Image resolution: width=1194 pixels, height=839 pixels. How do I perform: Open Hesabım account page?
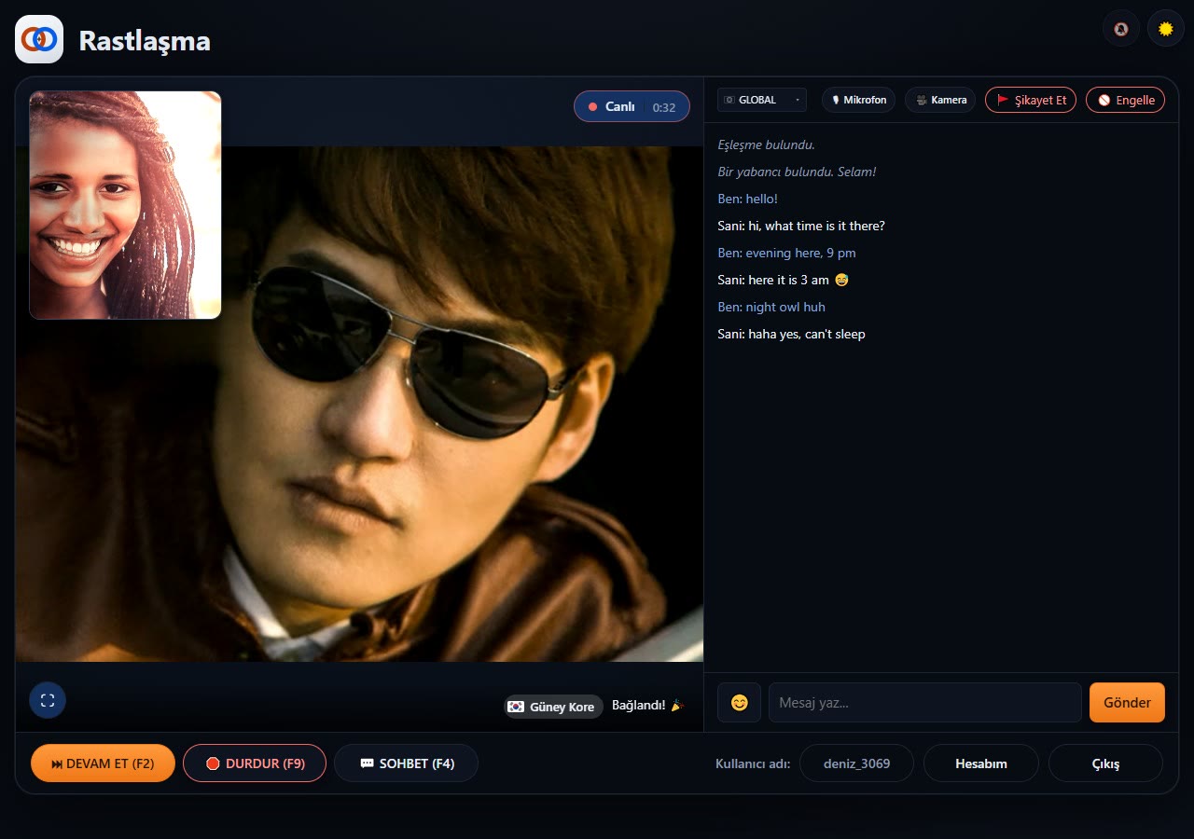[981, 763]
